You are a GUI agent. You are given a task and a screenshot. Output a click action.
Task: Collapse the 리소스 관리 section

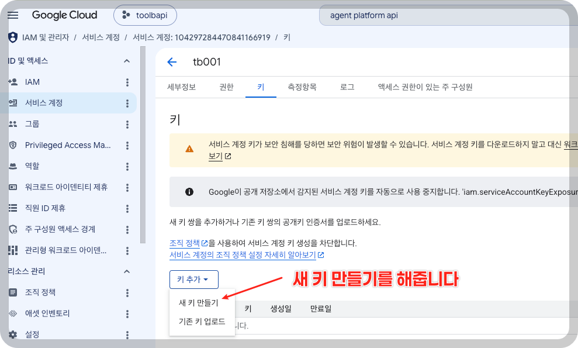tap(127, 271)
